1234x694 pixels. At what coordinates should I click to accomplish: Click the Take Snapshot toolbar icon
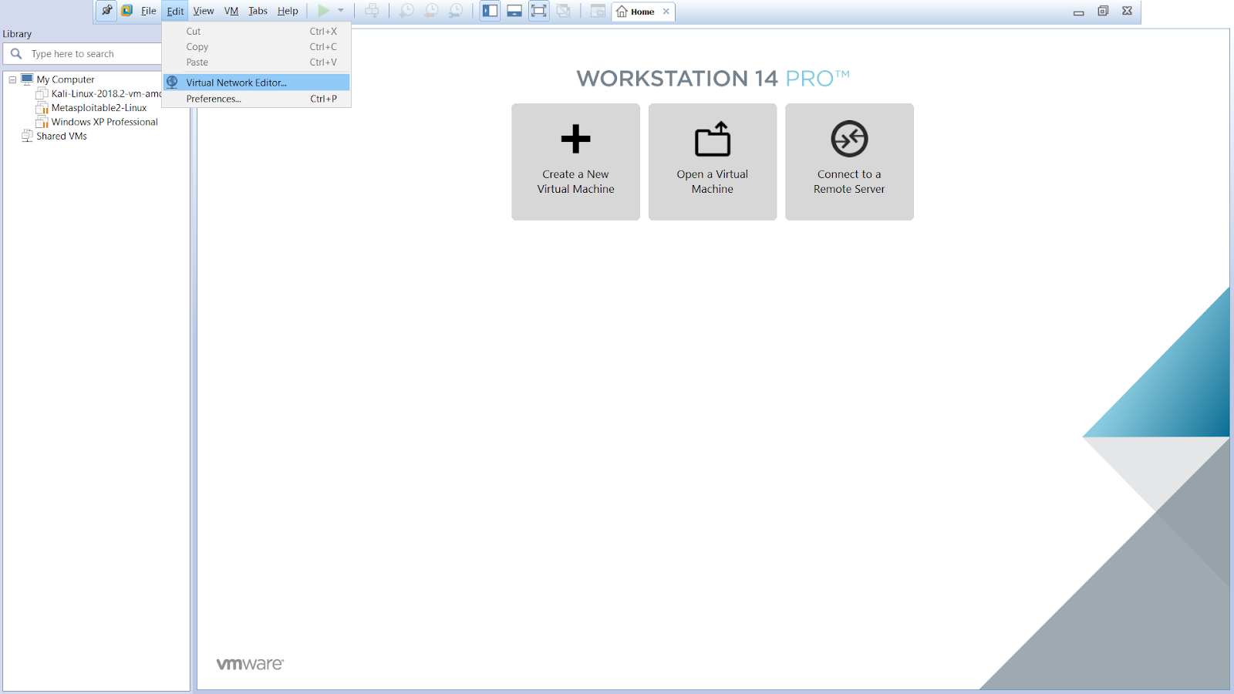[x=406, y=11]
